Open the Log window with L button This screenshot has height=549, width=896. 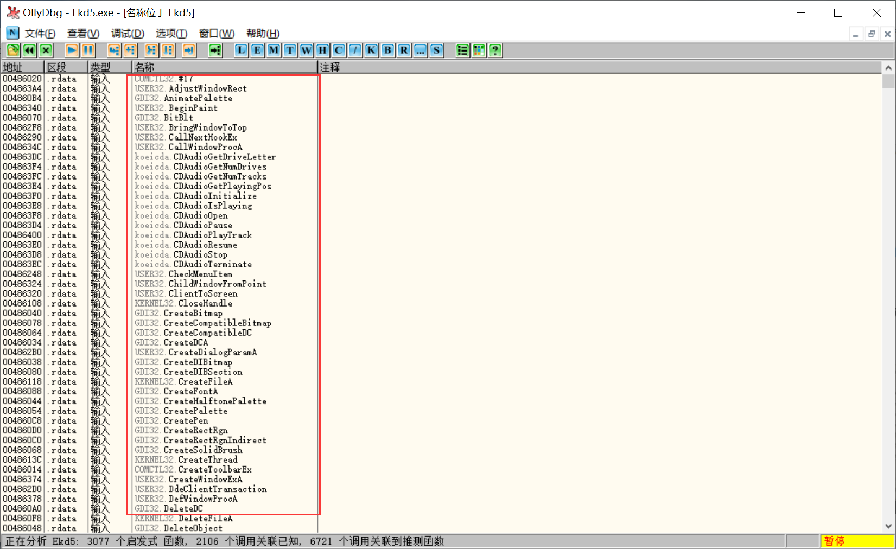[x=241, y=50]
